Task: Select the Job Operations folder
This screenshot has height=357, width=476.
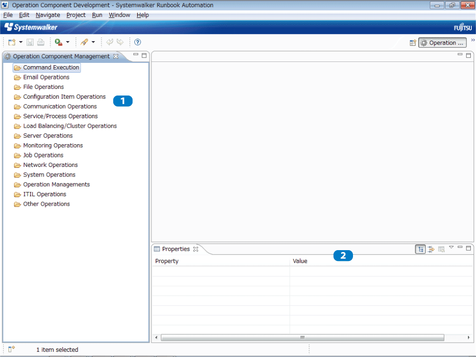Action: [39, 155]
